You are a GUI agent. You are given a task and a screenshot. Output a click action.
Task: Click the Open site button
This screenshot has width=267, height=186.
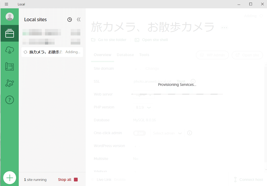247,55
